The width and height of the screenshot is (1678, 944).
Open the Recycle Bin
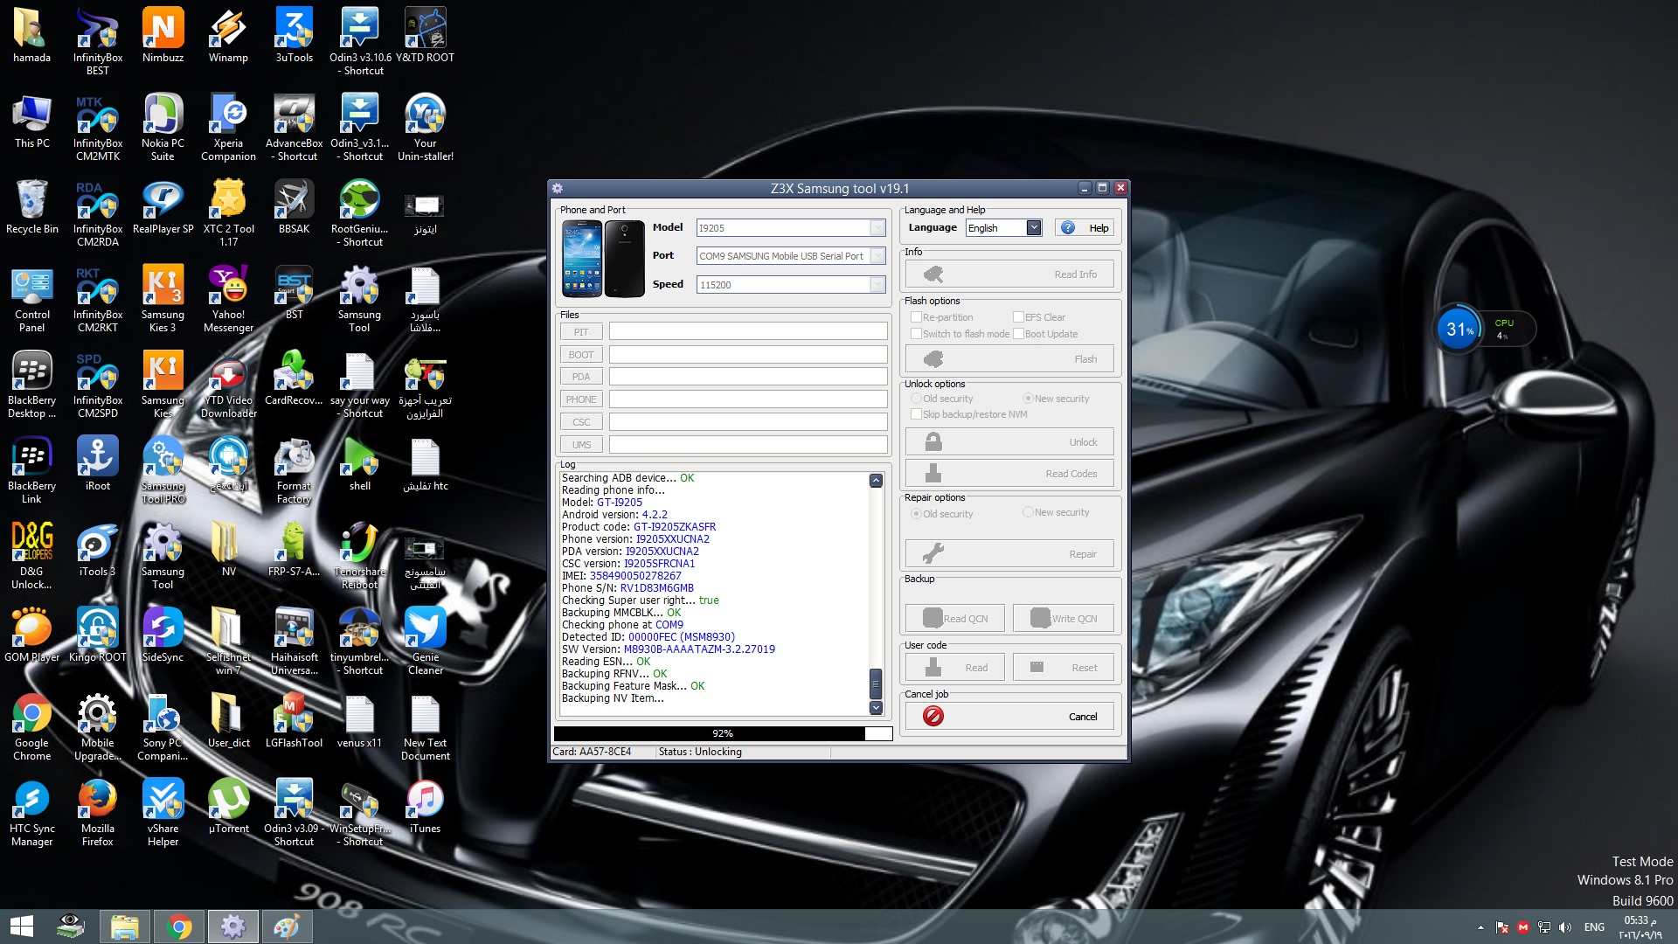coord(32,206)
